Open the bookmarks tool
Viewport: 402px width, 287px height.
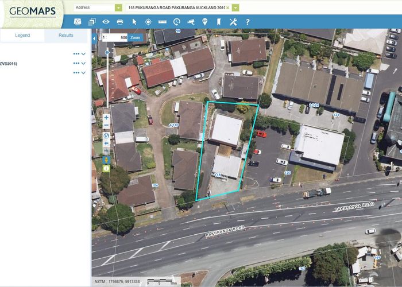click(x=218, y=22)
